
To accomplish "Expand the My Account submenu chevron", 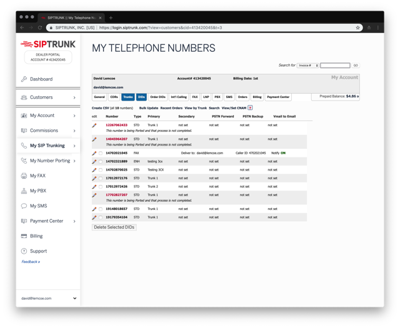I will click(x=74, y=116).
